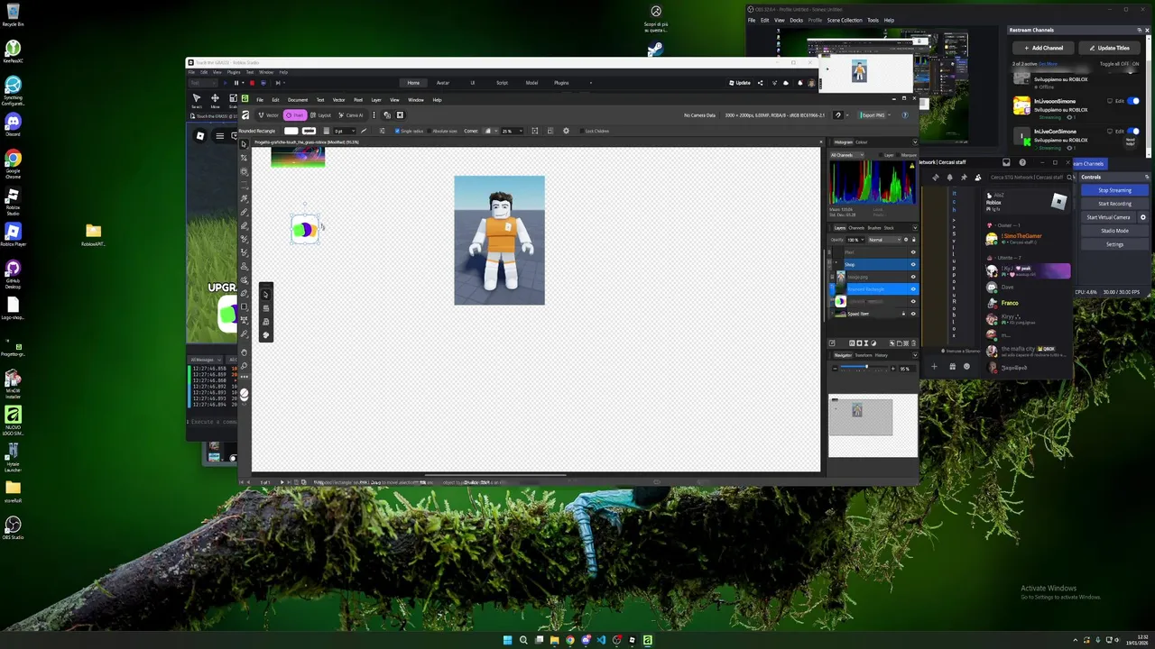The image size is (1155, 649).
Task: Toggle the Absolute sizes checkbox
Action: [x=429, y=131]
